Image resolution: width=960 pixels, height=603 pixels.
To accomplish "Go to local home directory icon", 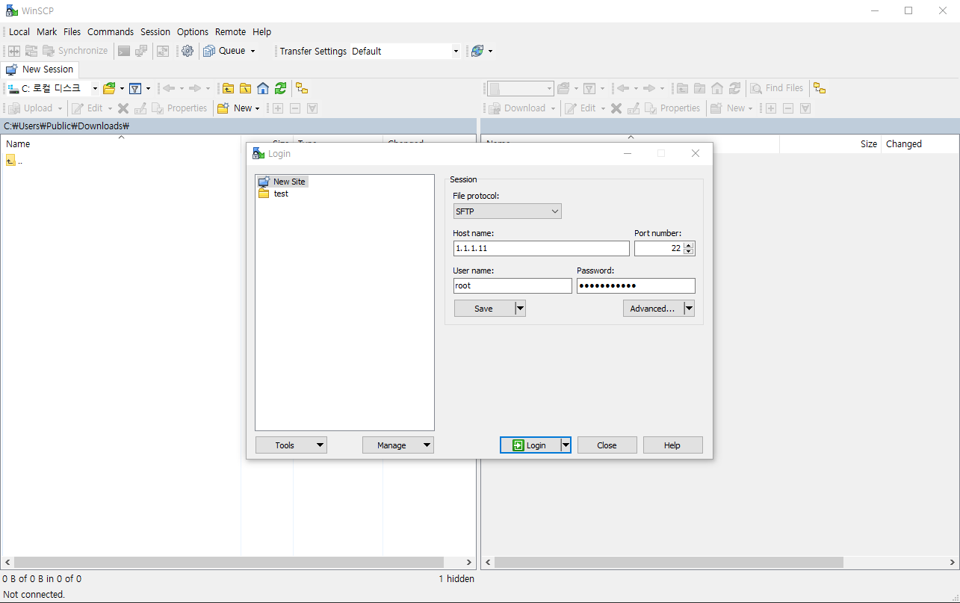I will (263, 88).
